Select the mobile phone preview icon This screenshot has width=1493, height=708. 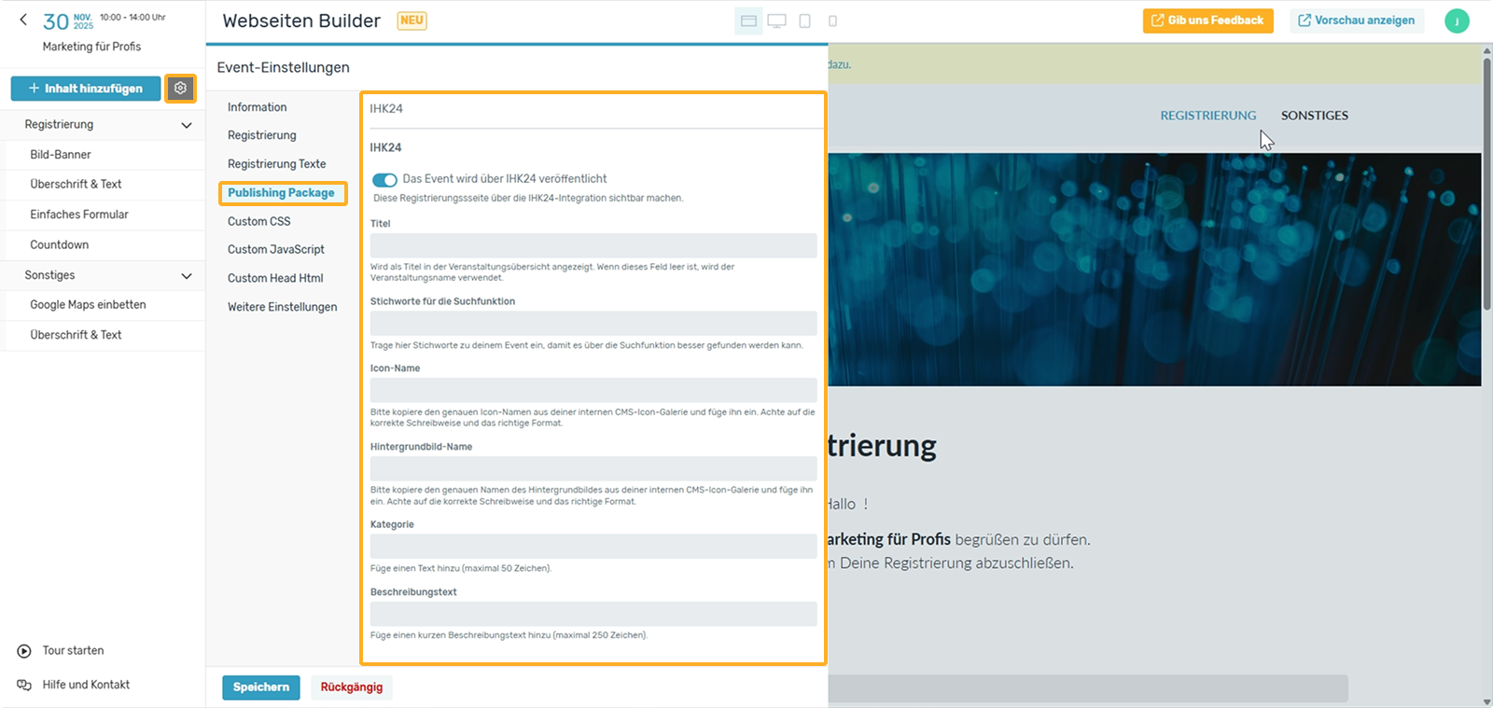[x=832, y=21]
